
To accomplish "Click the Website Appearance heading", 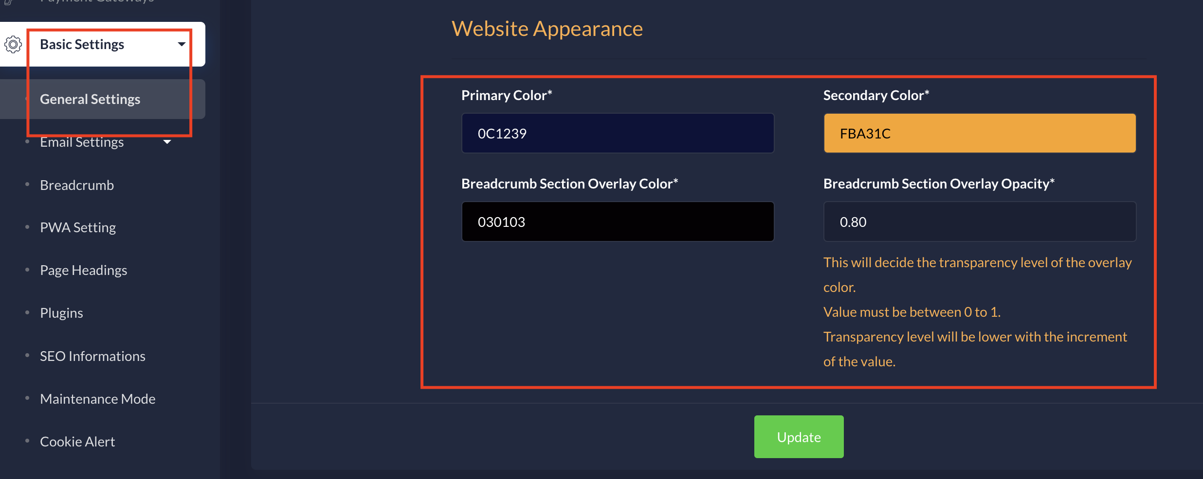I will (547, 29).
